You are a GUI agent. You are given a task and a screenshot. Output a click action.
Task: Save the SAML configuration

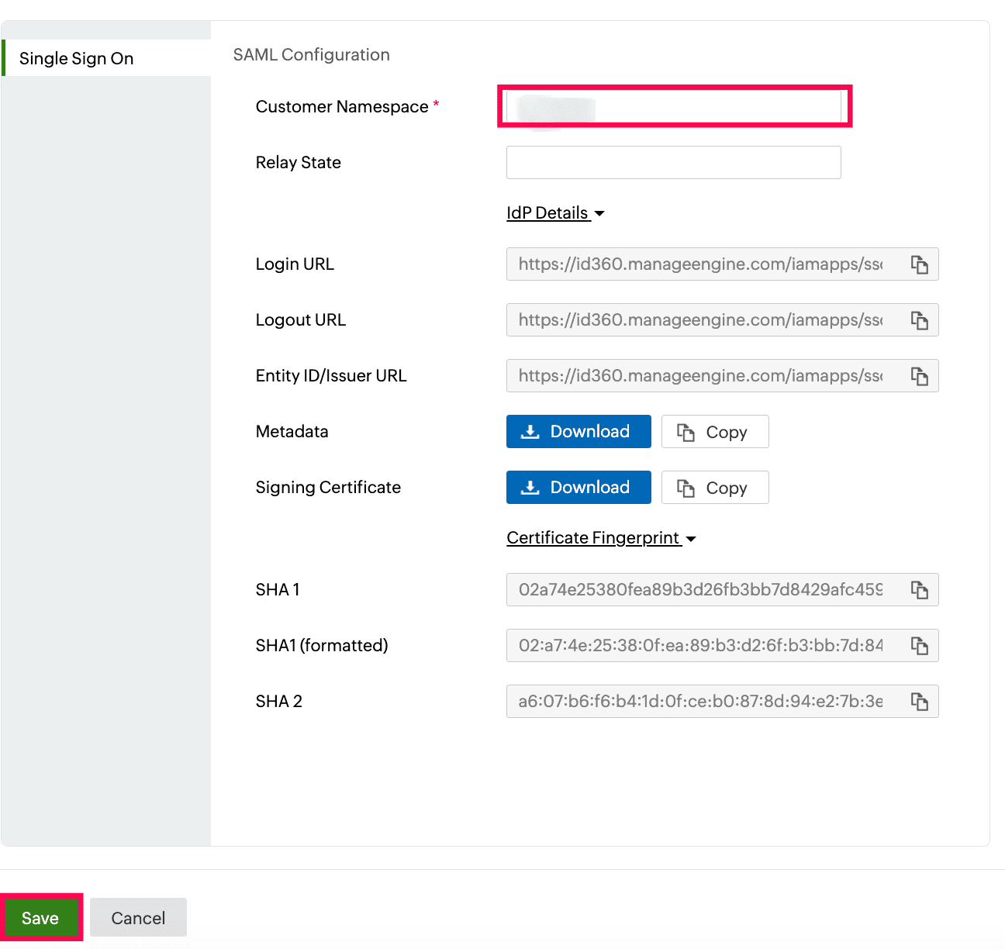pos(40,918)
